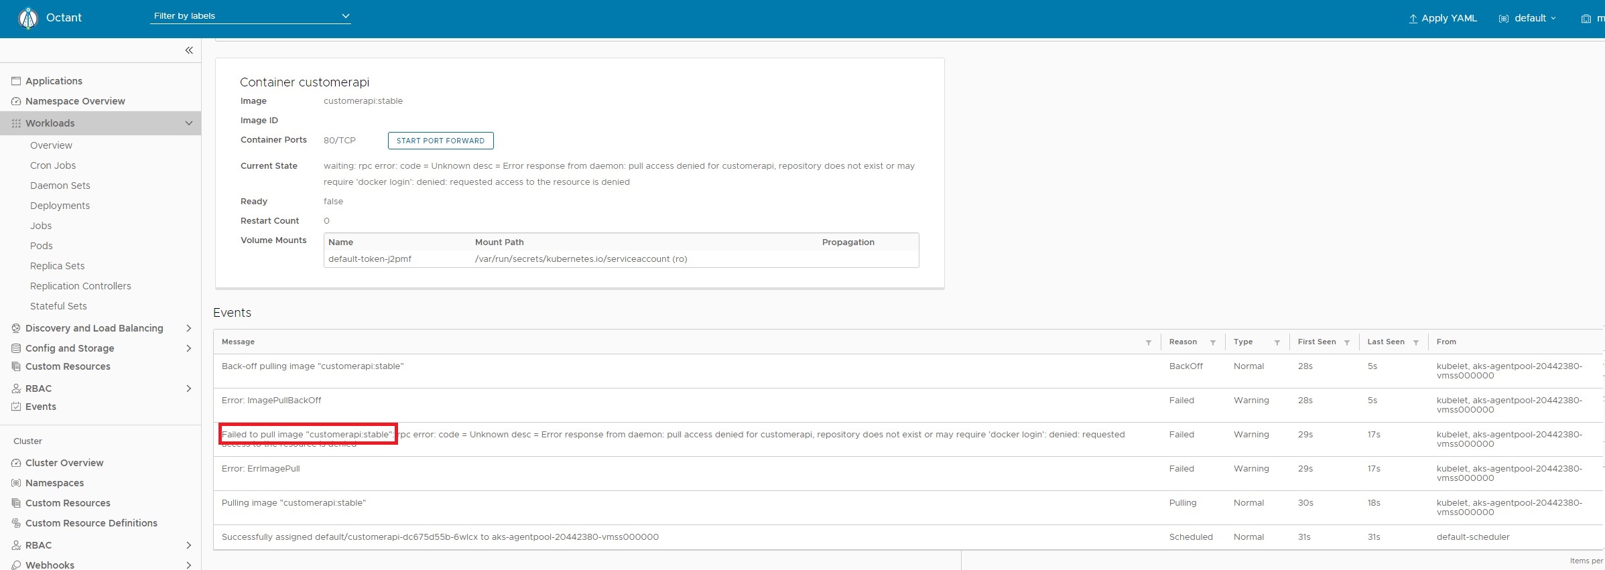Click the Apply YAML upload icon
Viewport: 1605px width, 570px height.
coord(1413,19)
